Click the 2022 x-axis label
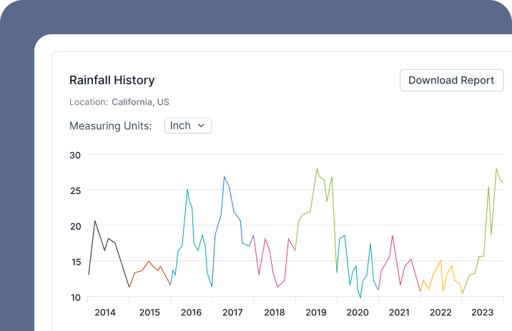Image resolution: width=512 pixels, height=331 pixels. pos(440,312)
